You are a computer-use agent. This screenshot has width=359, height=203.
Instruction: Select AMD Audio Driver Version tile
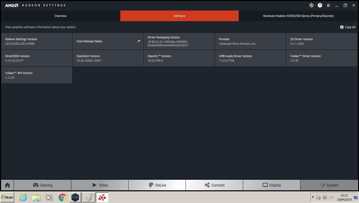pyautogui.click(x=251, y=58)
